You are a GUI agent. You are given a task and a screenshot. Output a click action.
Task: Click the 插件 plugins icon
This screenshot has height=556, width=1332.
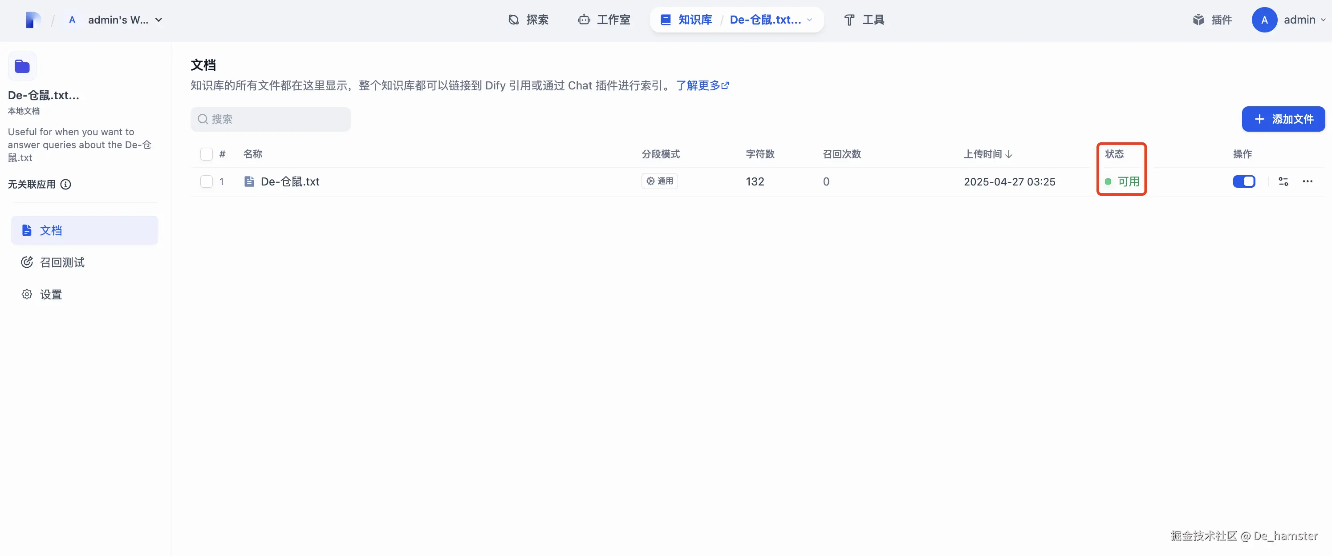(1198, 20)
